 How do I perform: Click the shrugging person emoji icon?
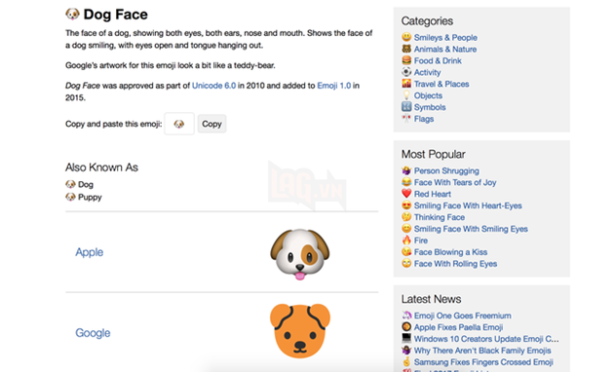[406, 170]
